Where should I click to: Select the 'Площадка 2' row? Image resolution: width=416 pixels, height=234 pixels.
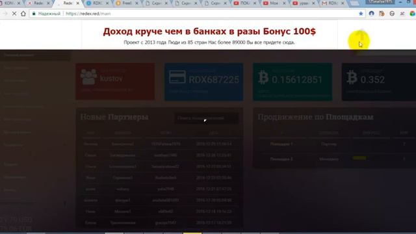[334, 159]
